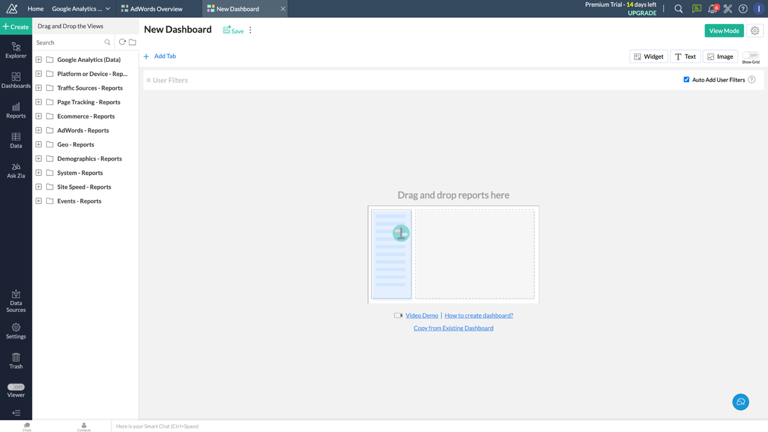
Task: Refresh the views list in the left panel
Action: coord(122,42)
